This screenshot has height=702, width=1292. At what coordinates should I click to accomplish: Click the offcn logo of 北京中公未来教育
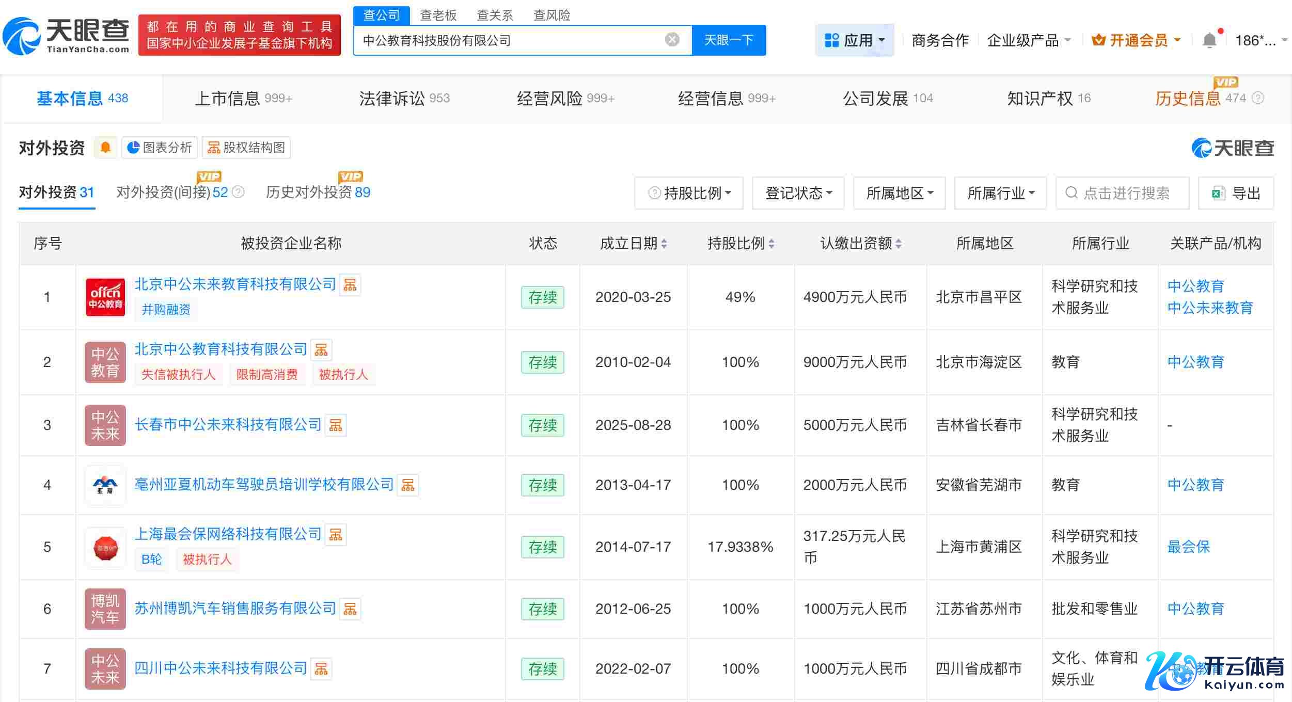click(105, 297)
